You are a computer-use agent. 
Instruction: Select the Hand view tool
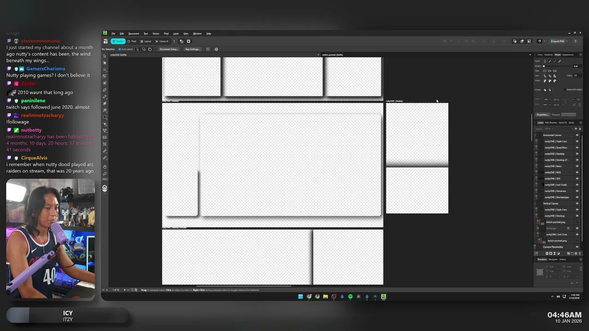tap(105, 167)
